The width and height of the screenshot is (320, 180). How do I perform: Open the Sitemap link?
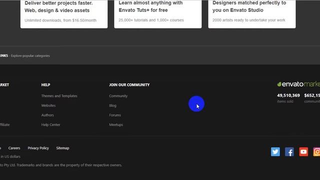(62, 148)
